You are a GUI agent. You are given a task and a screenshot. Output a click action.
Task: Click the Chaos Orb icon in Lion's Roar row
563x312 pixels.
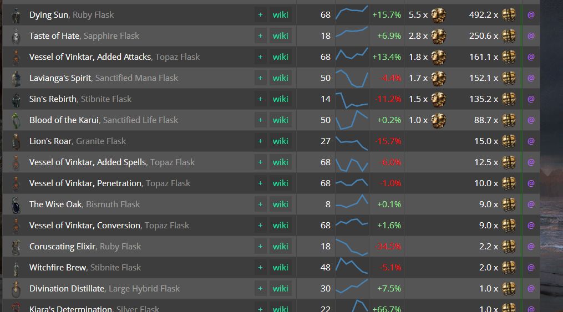[509, 141]
